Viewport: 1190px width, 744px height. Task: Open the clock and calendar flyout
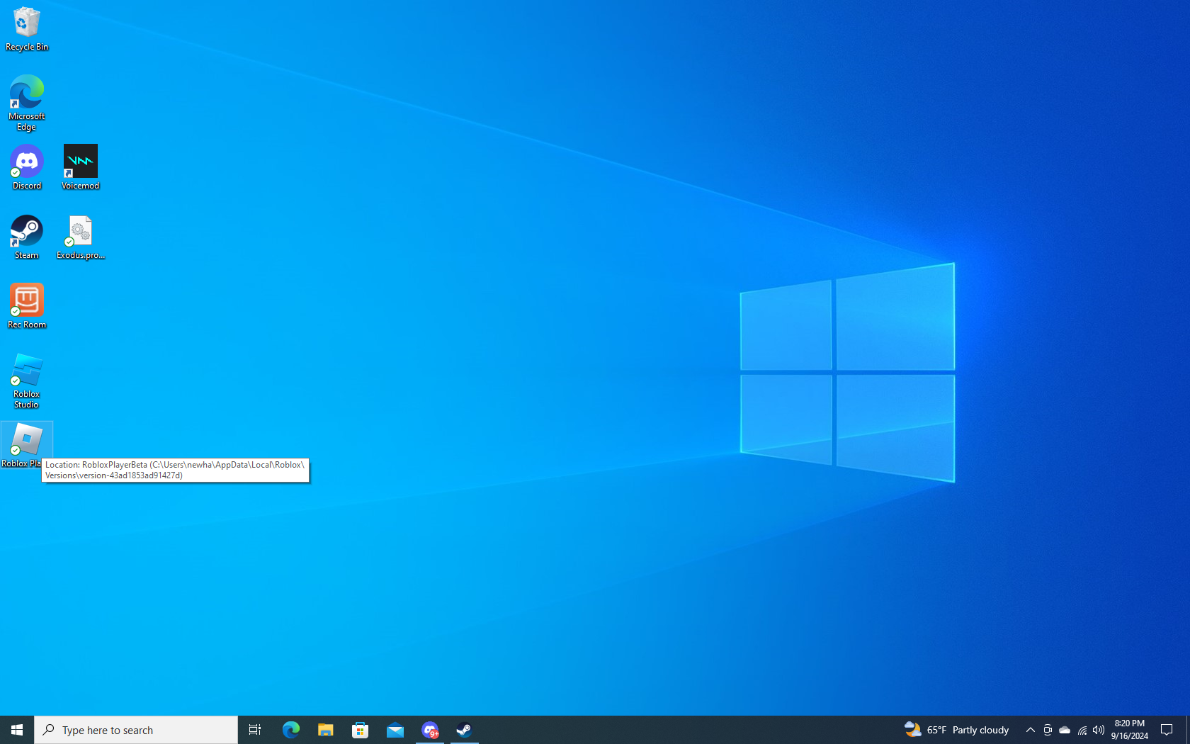1130,730
